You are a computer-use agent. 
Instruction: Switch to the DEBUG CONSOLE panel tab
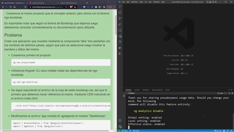pos(157,90)
